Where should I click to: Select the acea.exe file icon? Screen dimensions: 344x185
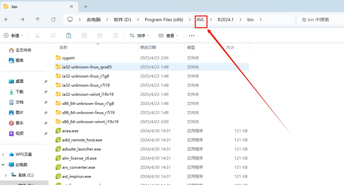58,131
